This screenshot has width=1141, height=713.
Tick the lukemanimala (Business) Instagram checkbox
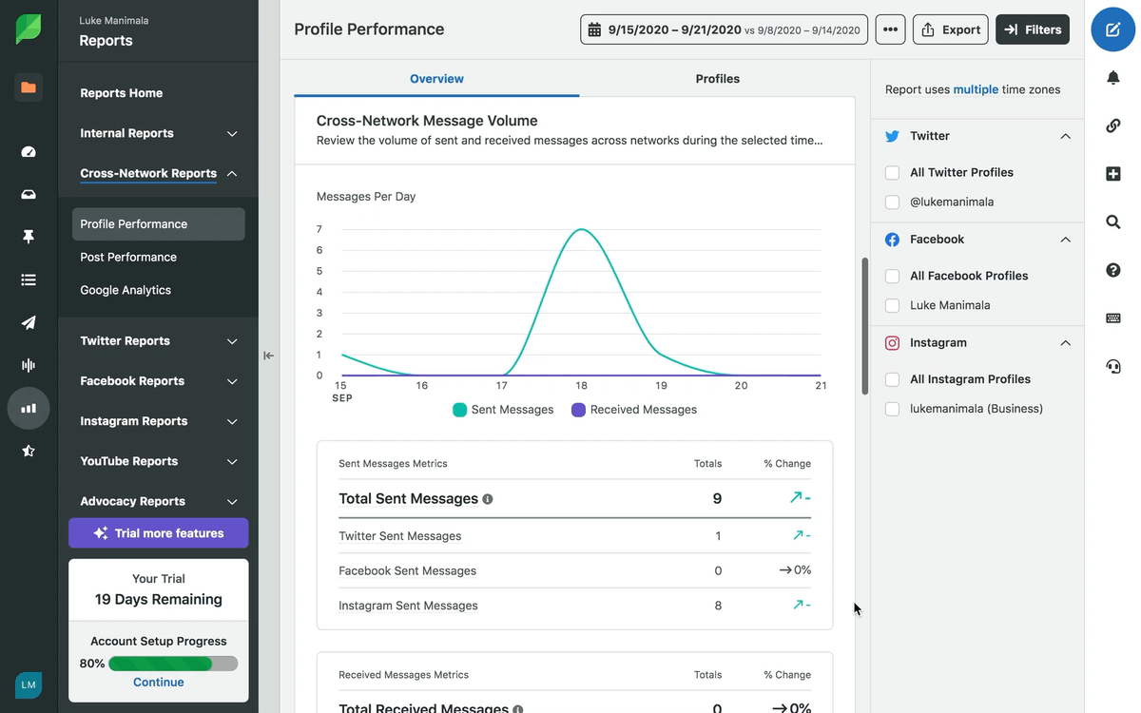point(892,409)
